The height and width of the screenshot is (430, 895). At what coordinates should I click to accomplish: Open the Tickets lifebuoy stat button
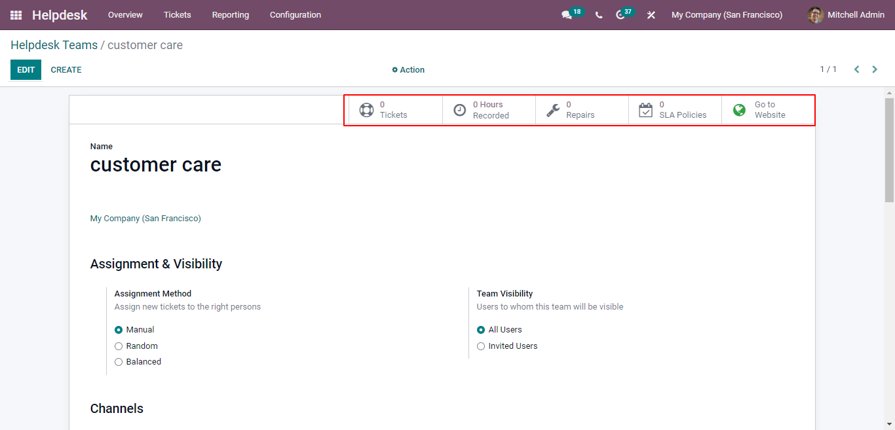(x=396, y=110)
